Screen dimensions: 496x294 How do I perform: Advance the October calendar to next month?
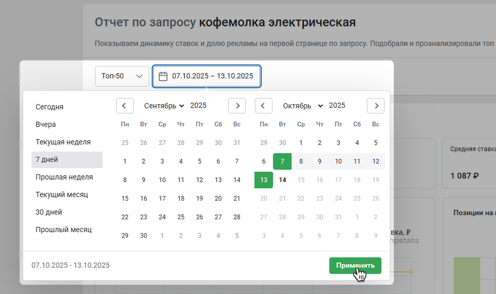coord(375,106)
